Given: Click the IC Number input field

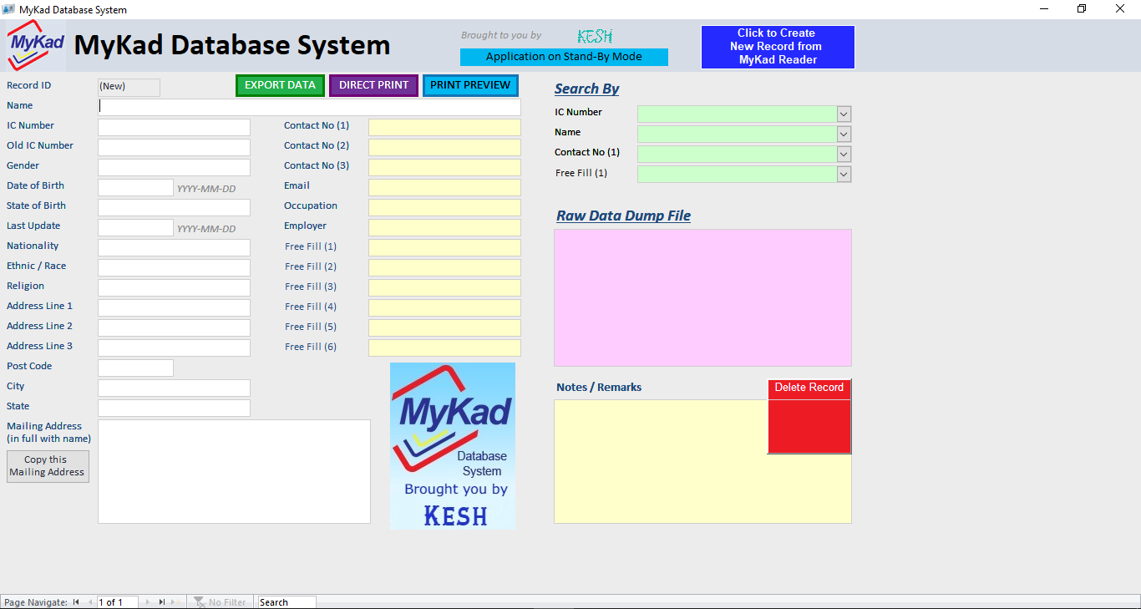Looking at the screenshot, I should pos(174,127).
